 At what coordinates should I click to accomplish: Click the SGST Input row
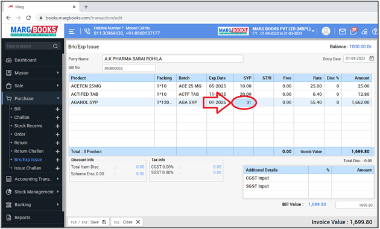click(308, 186)
